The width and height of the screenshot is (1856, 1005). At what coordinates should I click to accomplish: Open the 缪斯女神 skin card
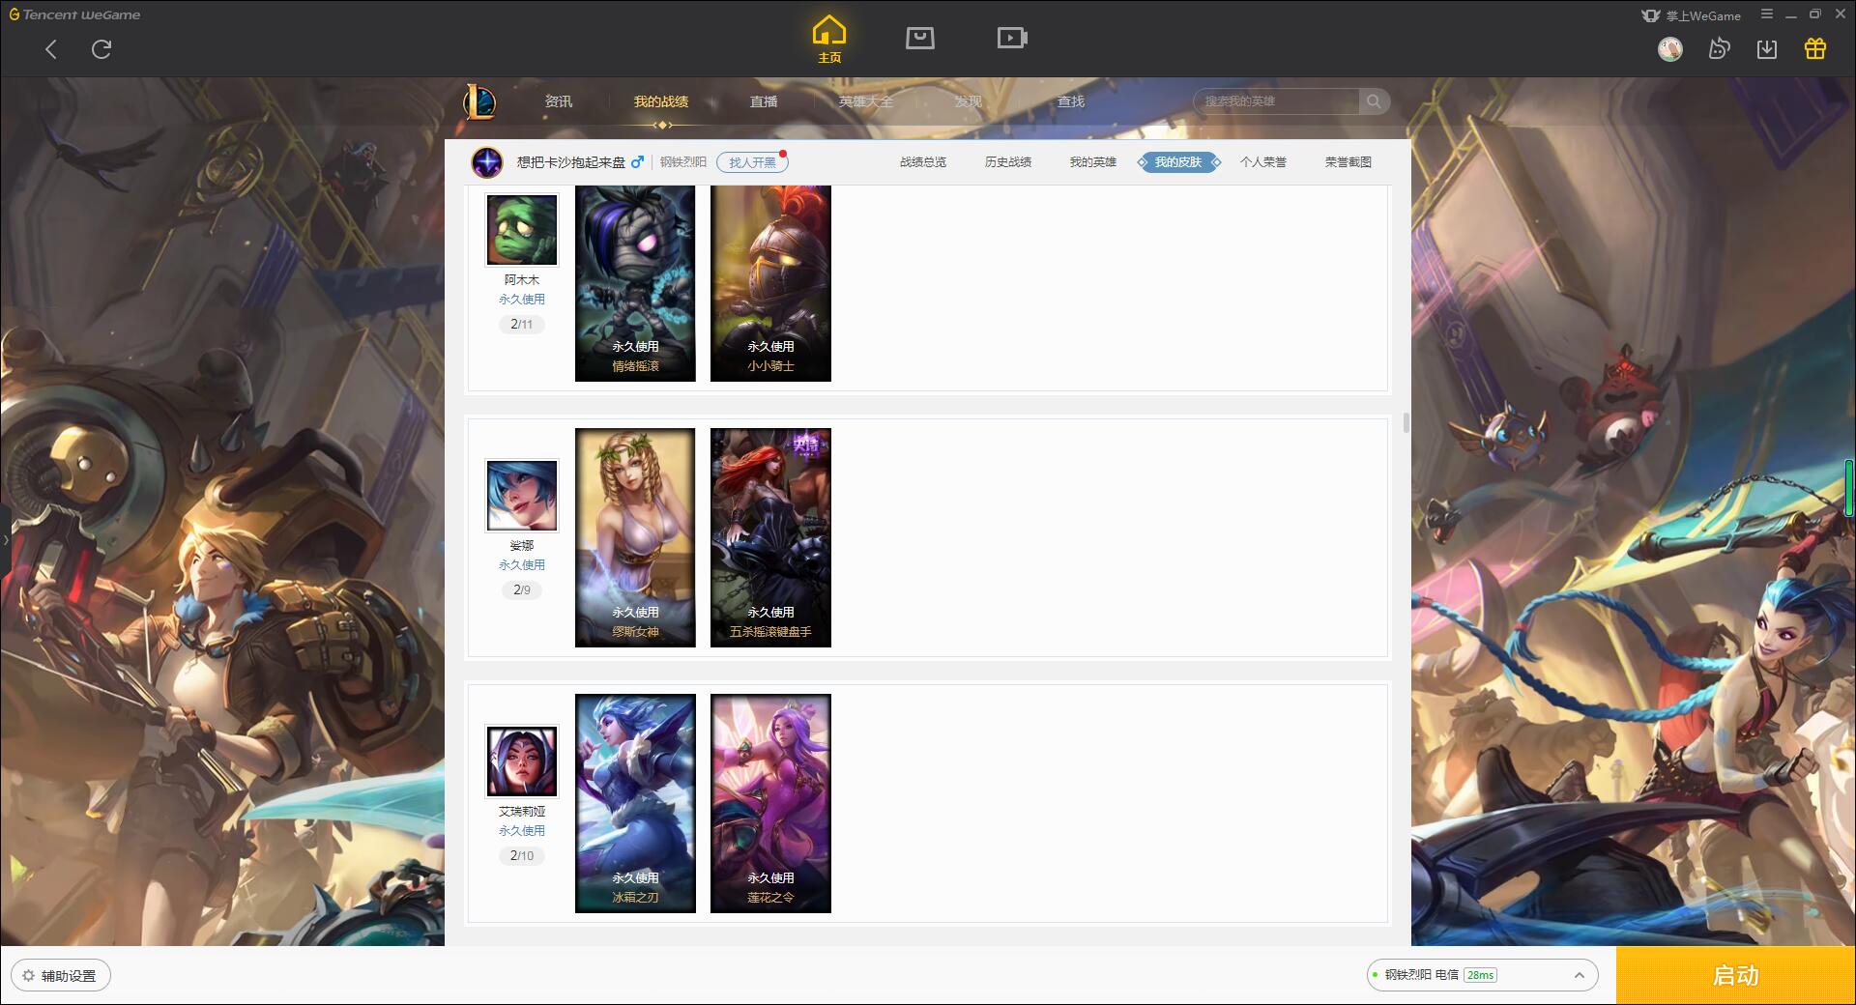click(x=635, y=537)
